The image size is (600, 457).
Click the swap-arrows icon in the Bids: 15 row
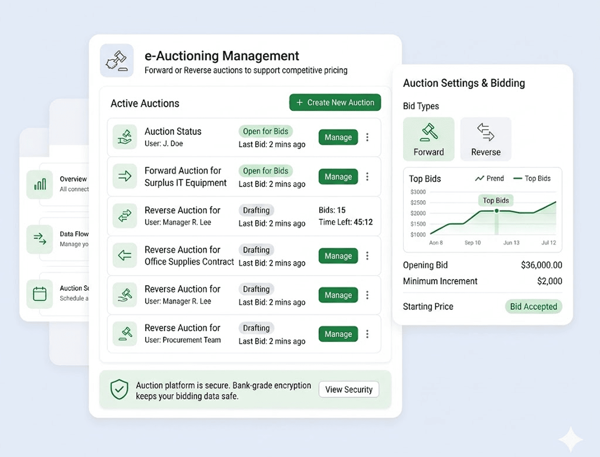[x=125, y=216]
